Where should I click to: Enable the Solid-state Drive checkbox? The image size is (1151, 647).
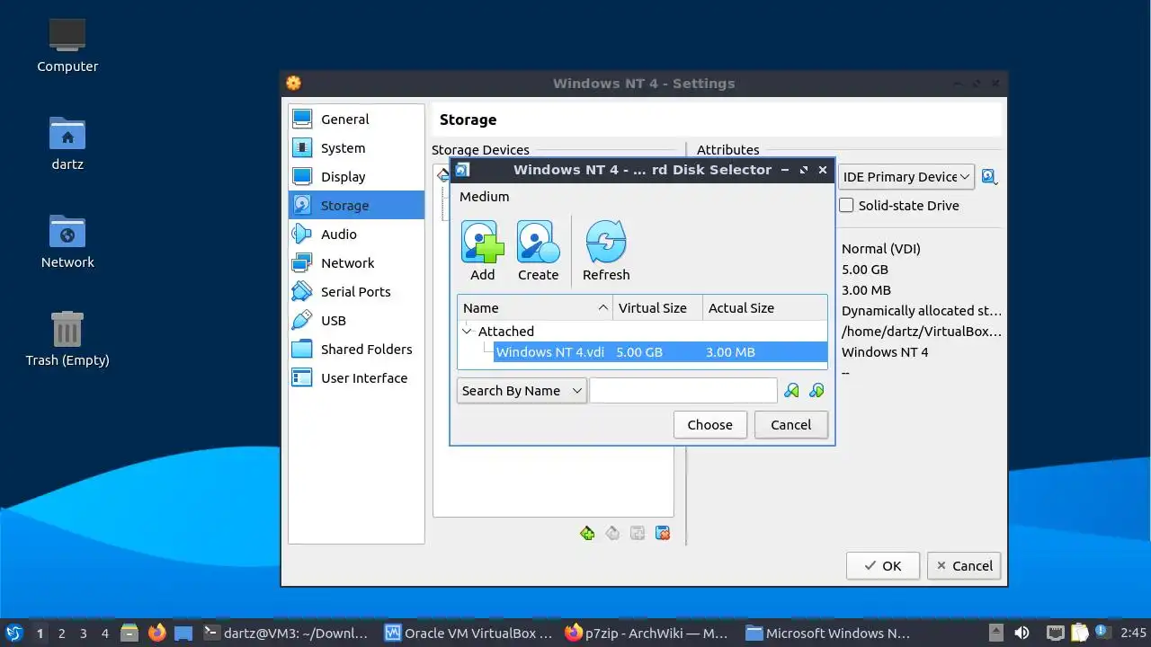[x=846, y=205]
